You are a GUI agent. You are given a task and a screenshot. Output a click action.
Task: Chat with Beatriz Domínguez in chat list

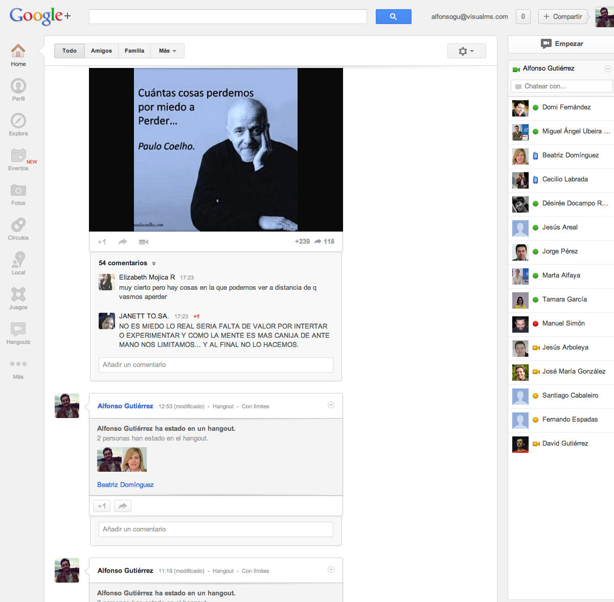coord(561,155)
